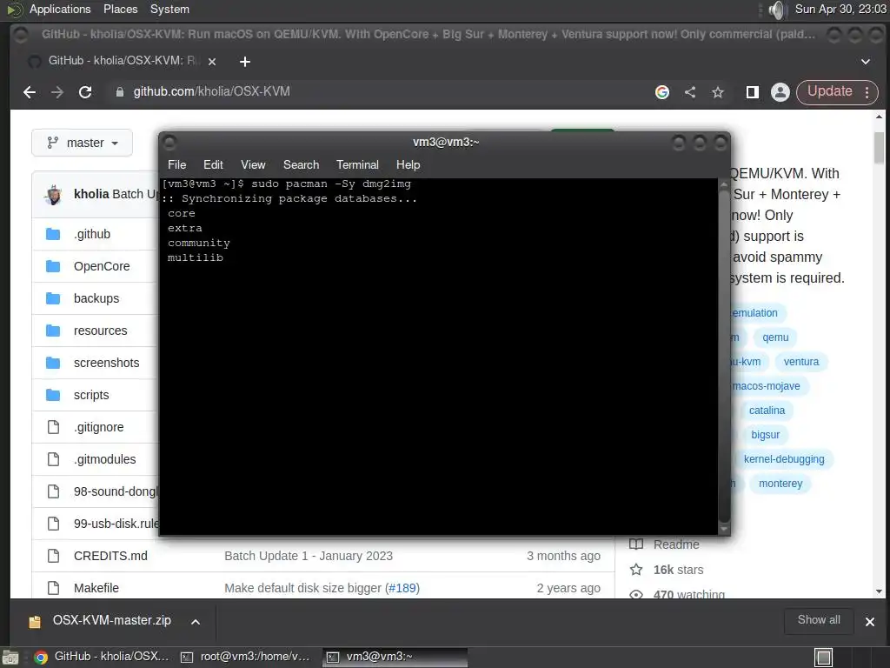Click the terminal window menu button
890x668 pixels.
(169, 142)
